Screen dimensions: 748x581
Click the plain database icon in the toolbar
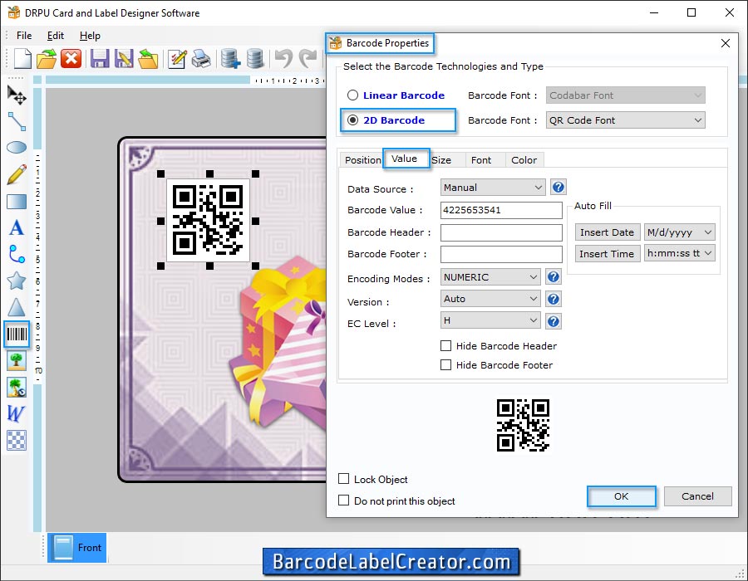(x=255, y=59)
